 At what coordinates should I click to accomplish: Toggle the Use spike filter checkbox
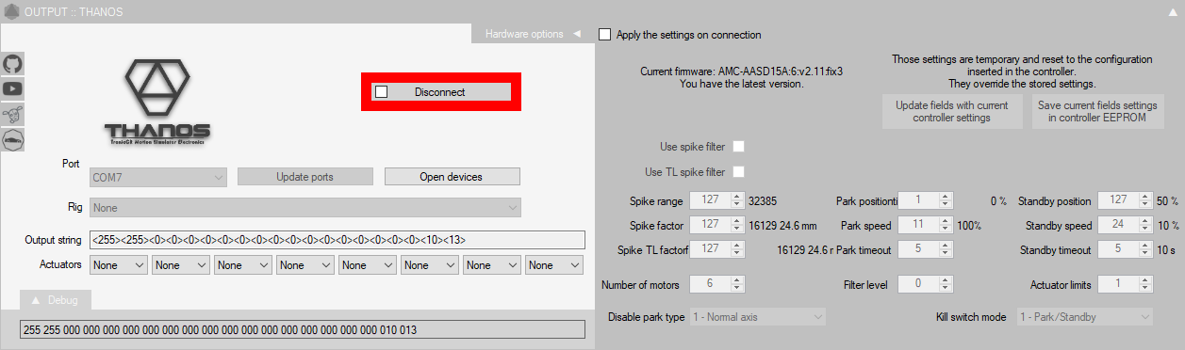[x=739, y=147]
